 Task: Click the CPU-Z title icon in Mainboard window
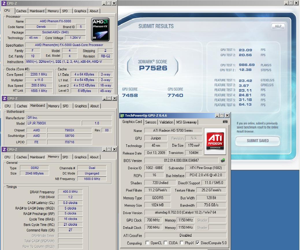coord(5,98)
